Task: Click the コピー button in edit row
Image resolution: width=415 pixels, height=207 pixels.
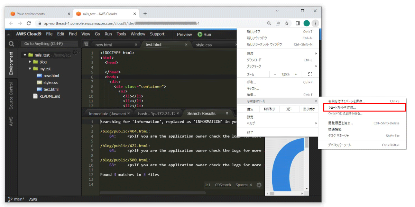Action: coord(289,109)
